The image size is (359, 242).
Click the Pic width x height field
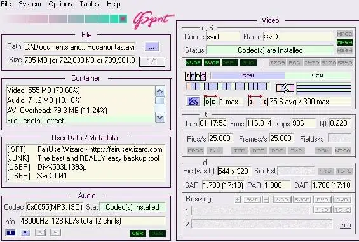click(x=234, y=171)
